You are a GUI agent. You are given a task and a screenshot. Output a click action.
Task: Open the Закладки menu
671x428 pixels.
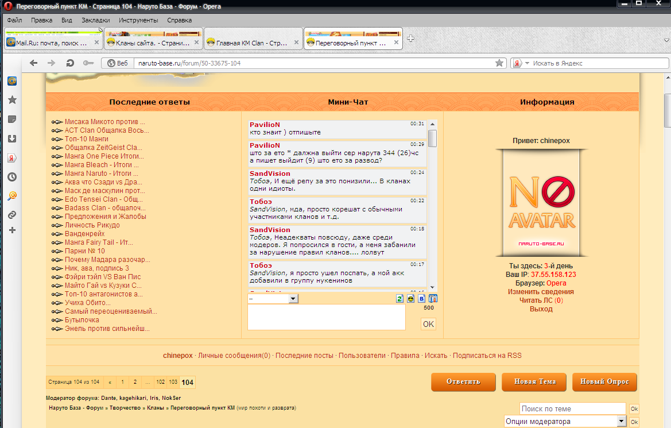click(95, 20)
